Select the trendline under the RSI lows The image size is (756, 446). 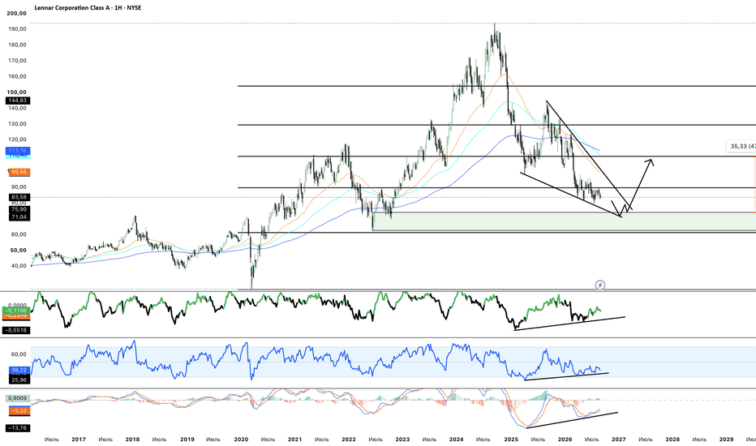point(566,376)
